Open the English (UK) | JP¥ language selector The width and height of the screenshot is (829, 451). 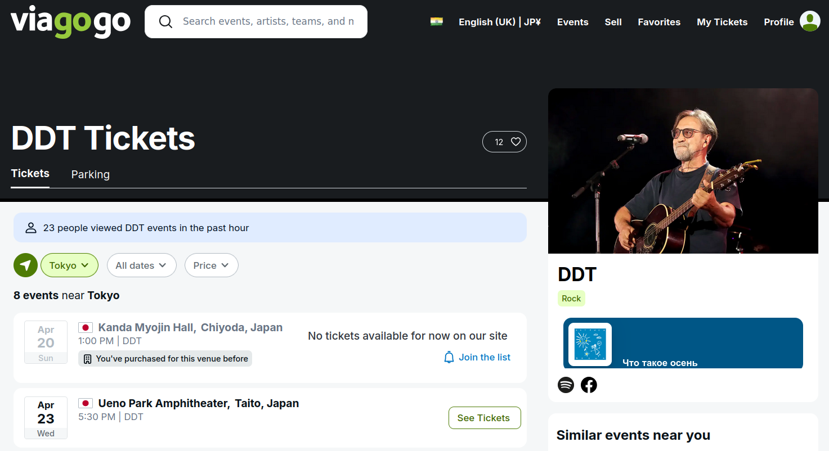(x=500, y=22)
